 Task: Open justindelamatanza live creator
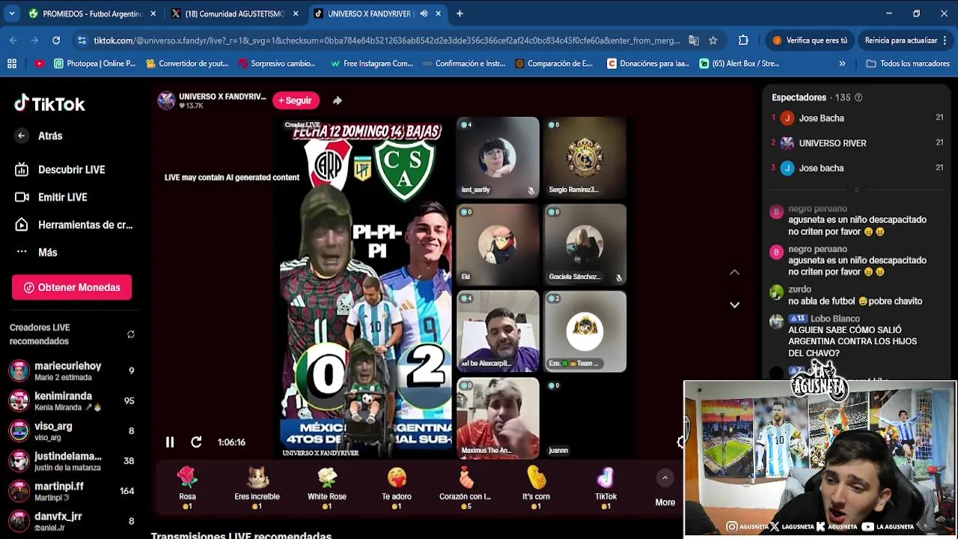[x=71, y=461]
